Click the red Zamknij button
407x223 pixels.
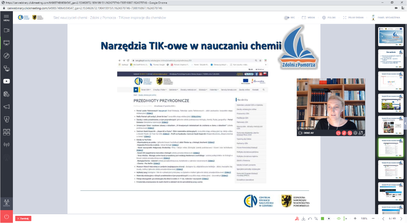click(x=23, y=219)
